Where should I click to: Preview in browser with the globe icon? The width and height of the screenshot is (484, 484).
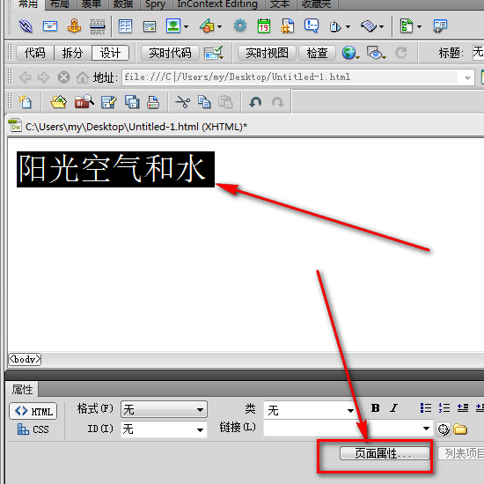click(350, 53)
